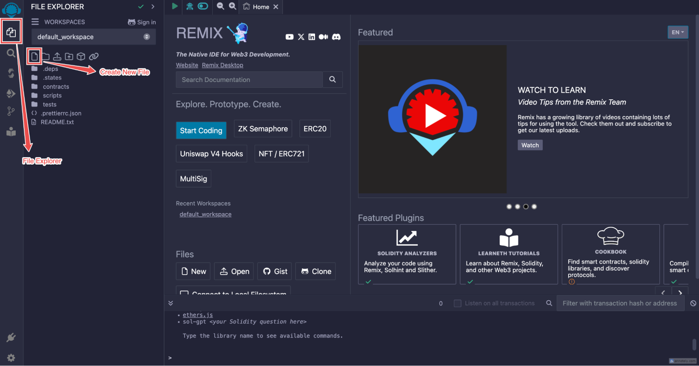Open Remix Discord icon link

pos(336,37)
